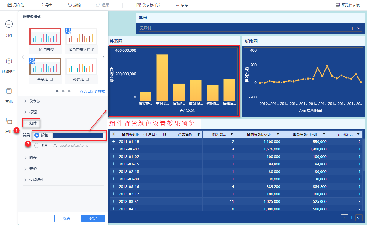Select the 颜色 background radio button
Image resolution: width=367 pixels, height=225 pixels.
click(37, 135)
